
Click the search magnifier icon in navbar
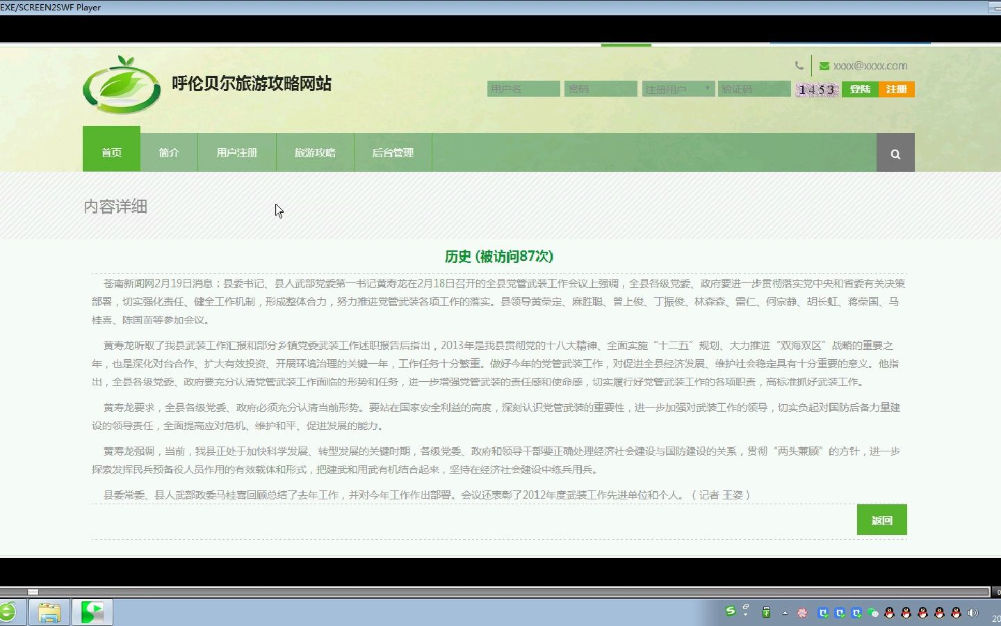895,152
